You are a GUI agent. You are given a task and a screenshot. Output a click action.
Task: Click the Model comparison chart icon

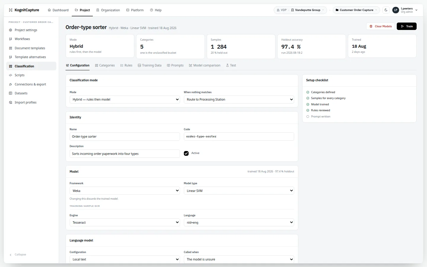[x=191, y=65]
